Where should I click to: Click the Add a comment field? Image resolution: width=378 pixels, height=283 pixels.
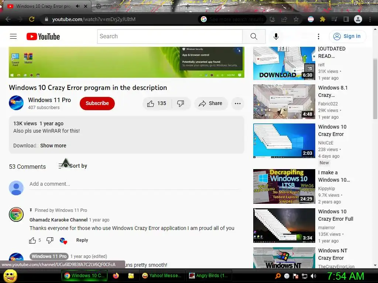tap(134, 184)
